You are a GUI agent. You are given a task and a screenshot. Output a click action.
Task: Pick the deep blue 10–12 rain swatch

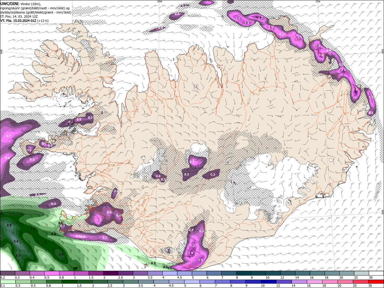coord(269,282)
